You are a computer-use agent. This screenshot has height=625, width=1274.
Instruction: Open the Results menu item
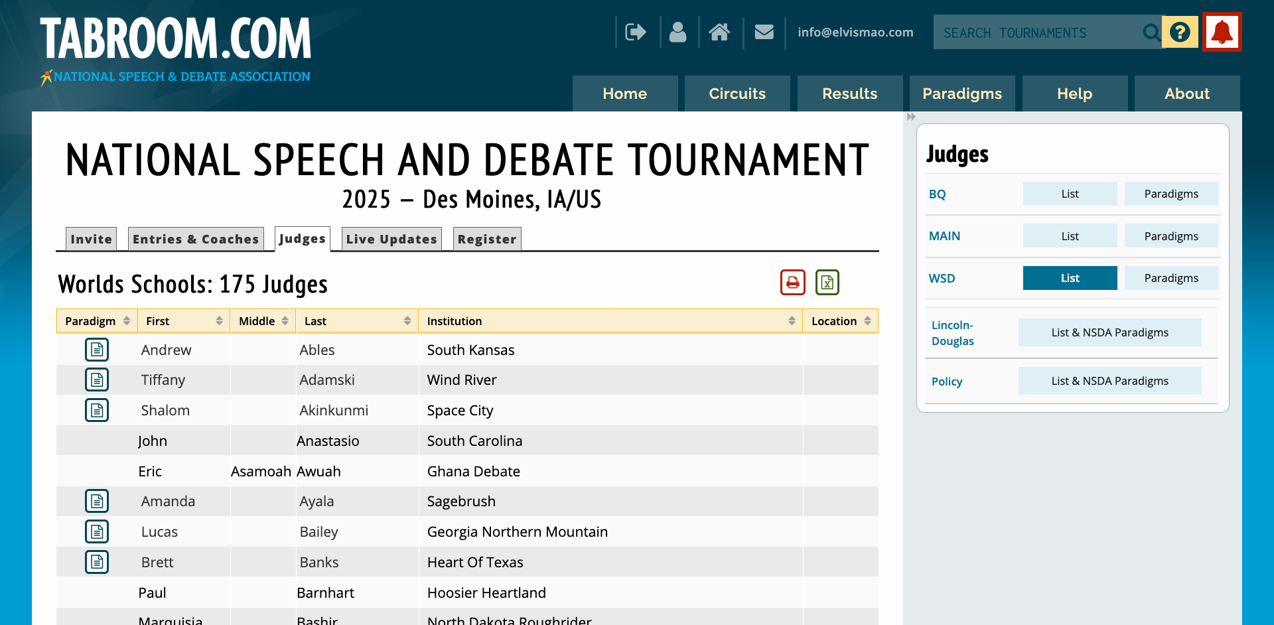tap(850, 94)
